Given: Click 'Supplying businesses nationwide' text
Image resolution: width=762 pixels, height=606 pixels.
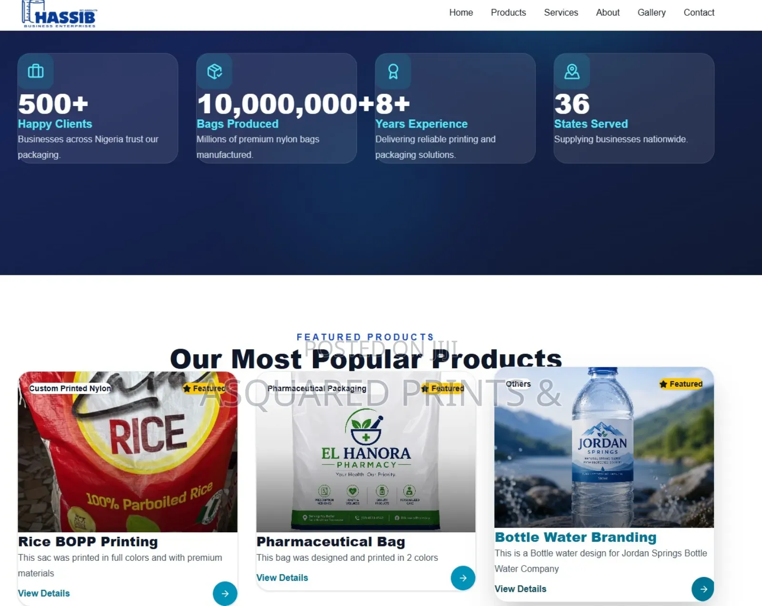Looking at the screenshot, I should point(621,139).
